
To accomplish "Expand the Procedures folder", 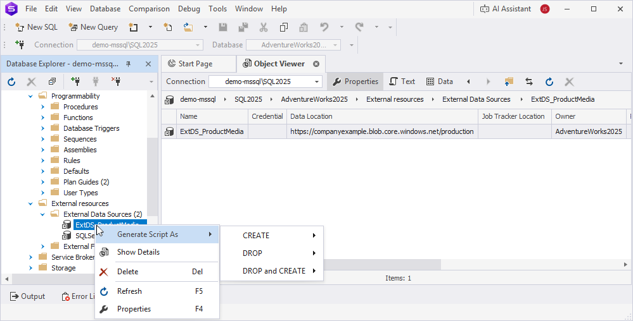I will [x=43, y=107].
